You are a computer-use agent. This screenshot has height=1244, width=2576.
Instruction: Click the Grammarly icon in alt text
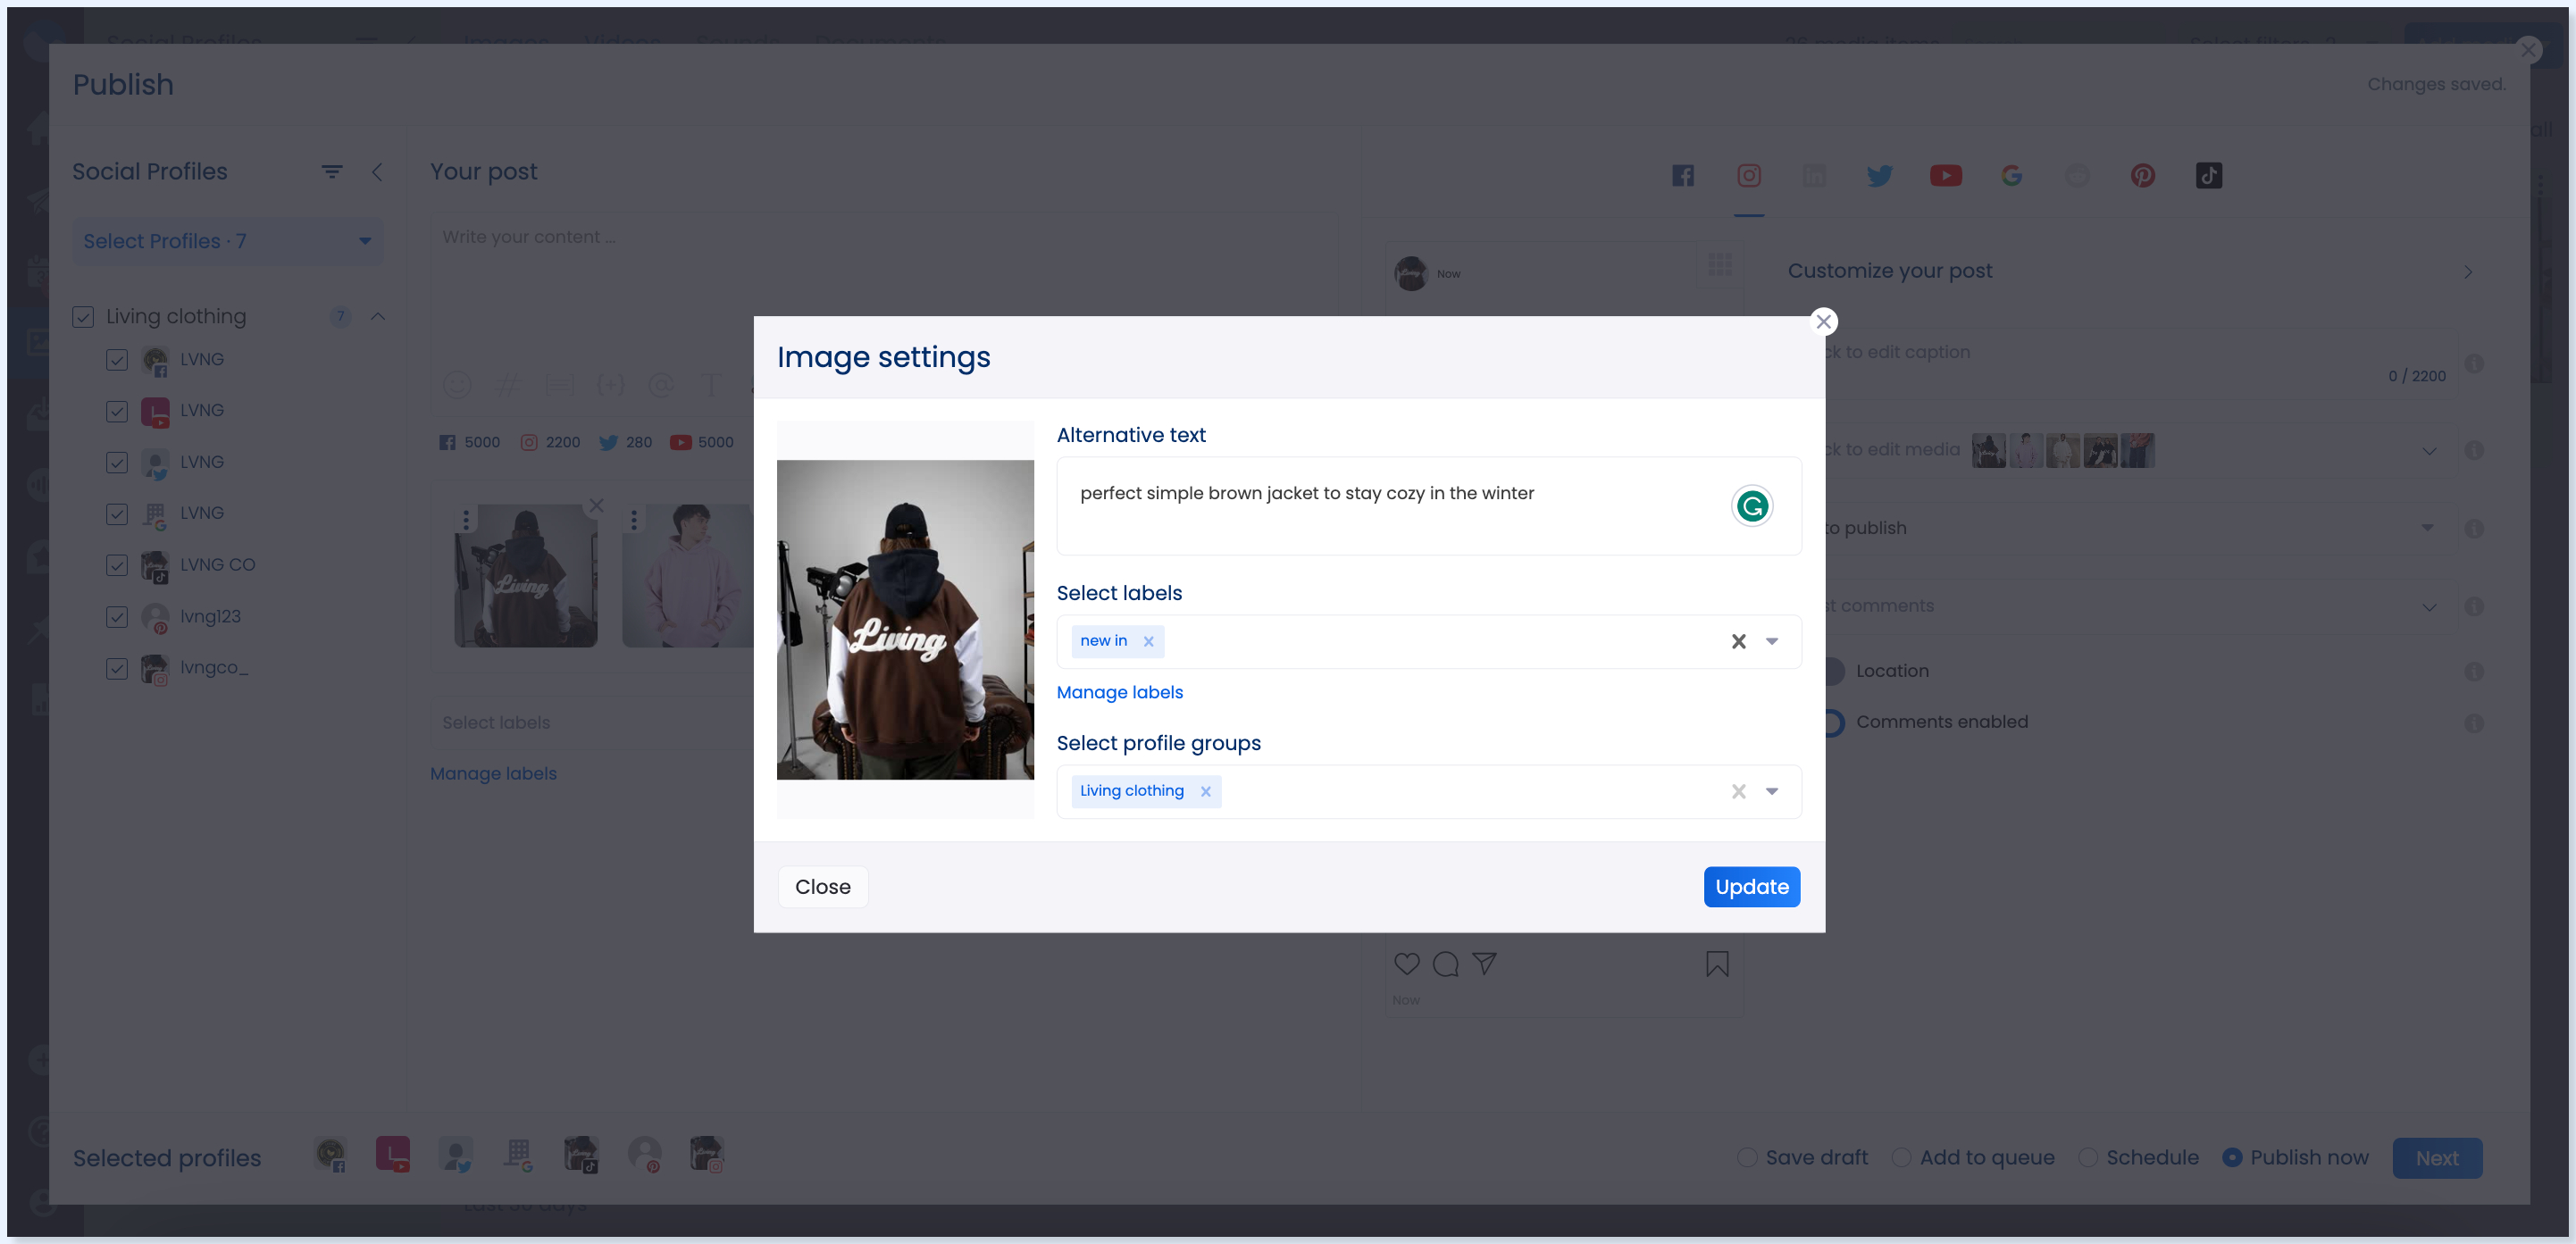1752,506
